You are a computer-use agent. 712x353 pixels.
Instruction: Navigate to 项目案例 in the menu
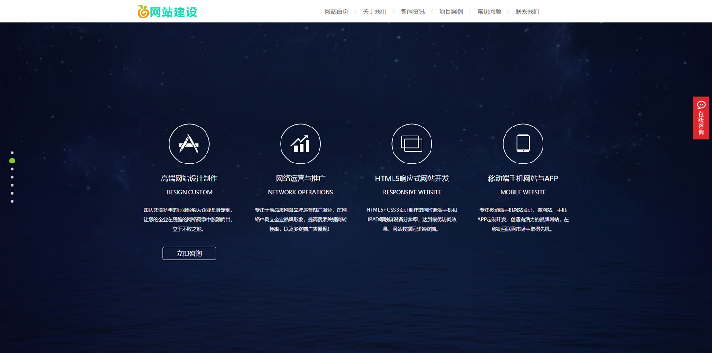(x=451, y=11)
